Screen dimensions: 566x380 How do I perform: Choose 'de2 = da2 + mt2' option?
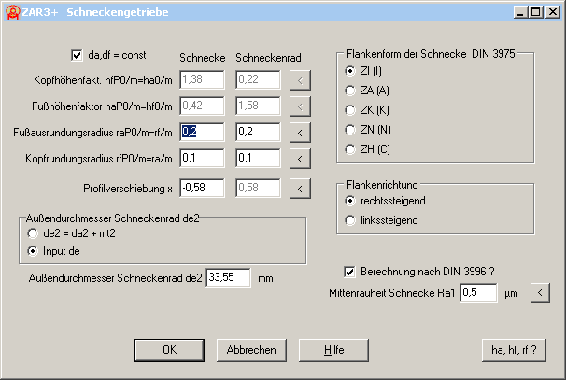pos(35,233)
